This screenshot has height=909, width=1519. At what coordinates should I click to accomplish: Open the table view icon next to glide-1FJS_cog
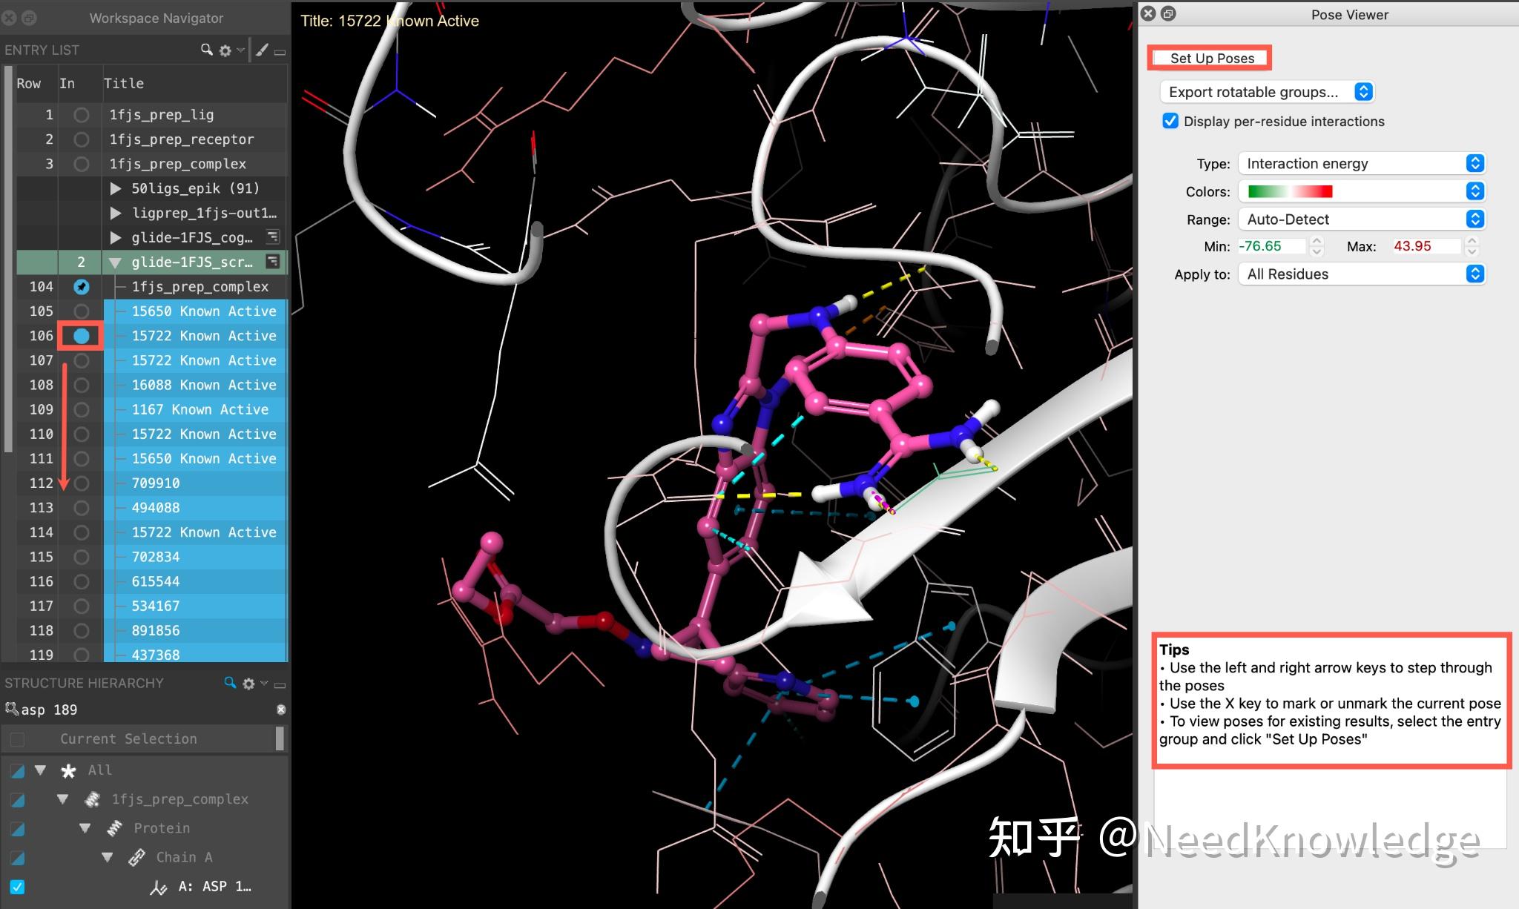tap(273, 237)
